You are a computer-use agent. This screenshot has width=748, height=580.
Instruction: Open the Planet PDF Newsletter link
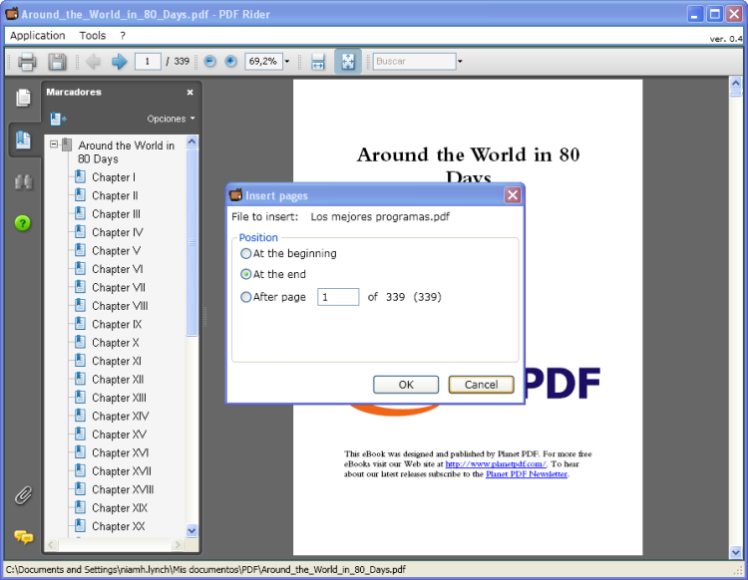tap(527, 474)
